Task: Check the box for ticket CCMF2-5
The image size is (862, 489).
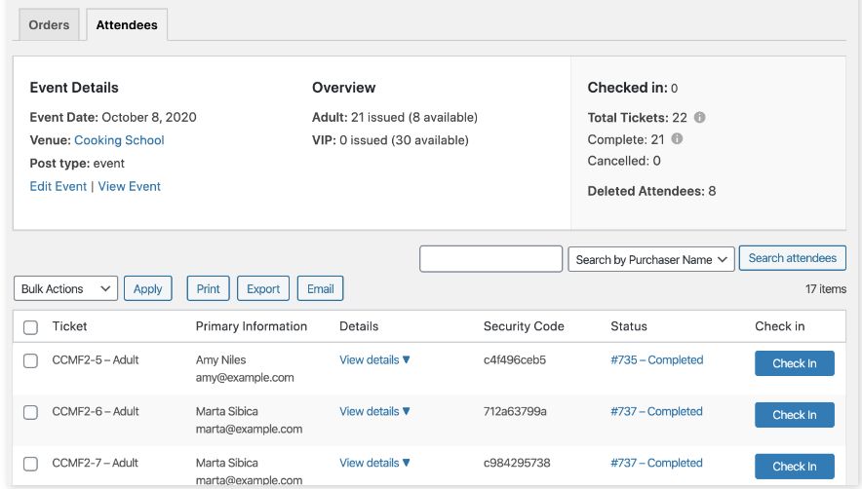Action: click(30, 360)
